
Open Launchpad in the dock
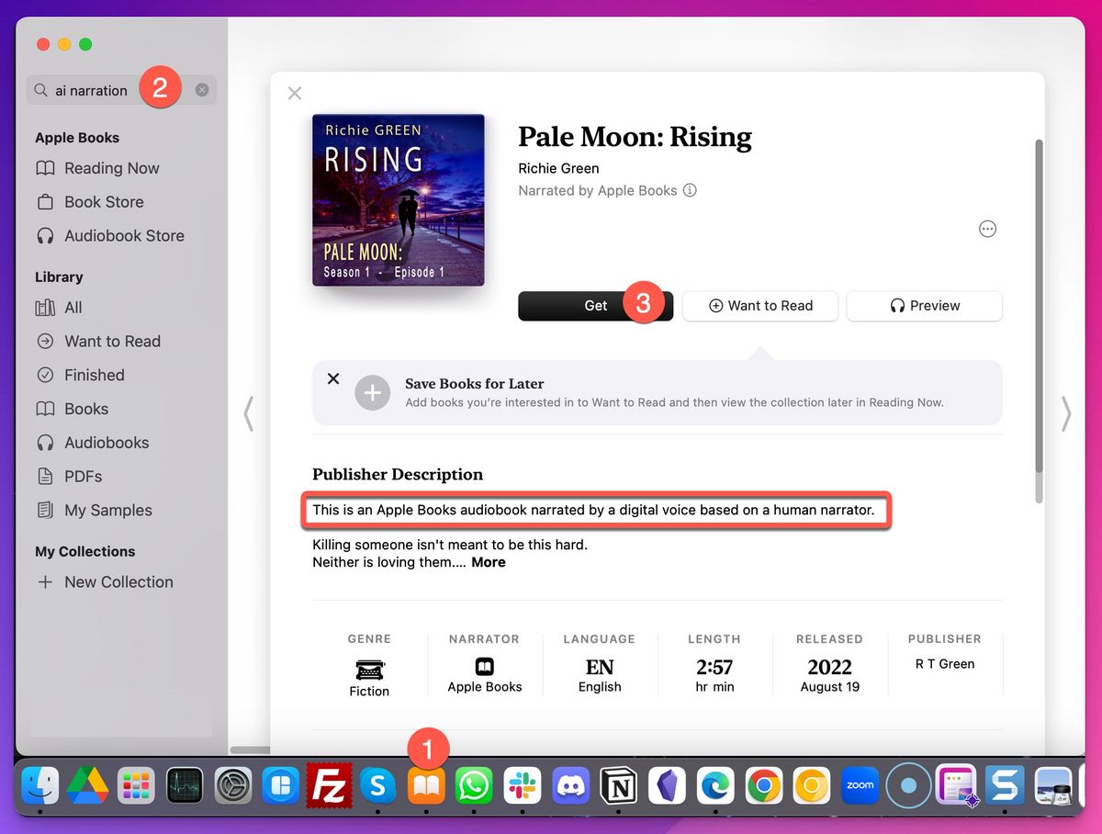pyautogui.click(x=136, y=785)
